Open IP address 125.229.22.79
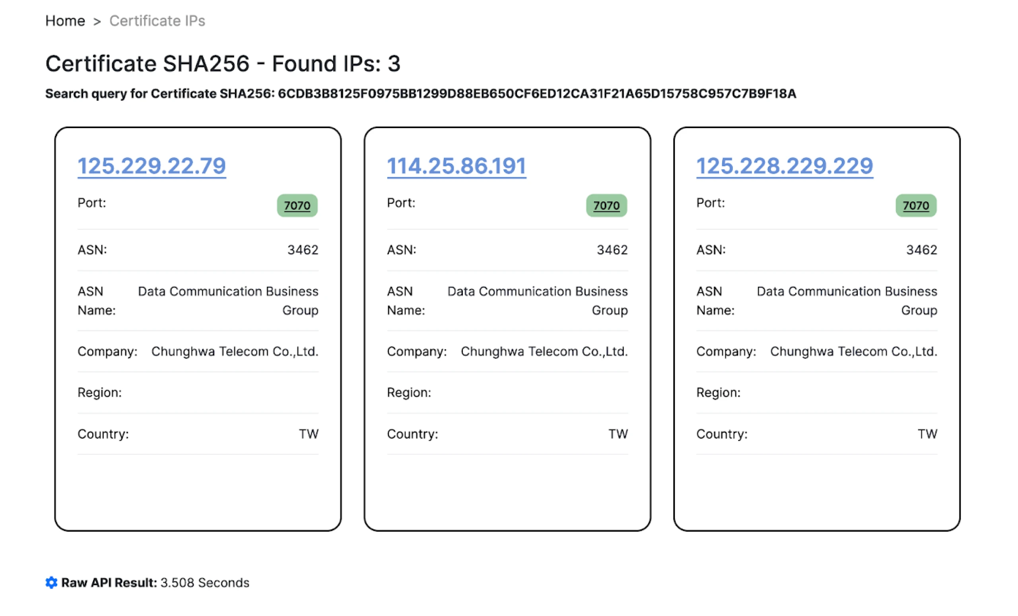The height and width of the screenshot is (616, 1018). click(x=152, y=166)
